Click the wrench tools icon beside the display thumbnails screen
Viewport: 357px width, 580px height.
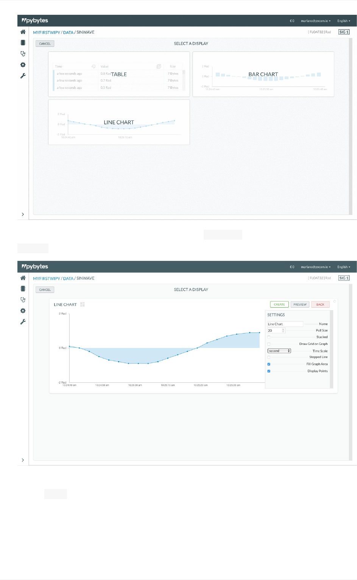(23, 76)
